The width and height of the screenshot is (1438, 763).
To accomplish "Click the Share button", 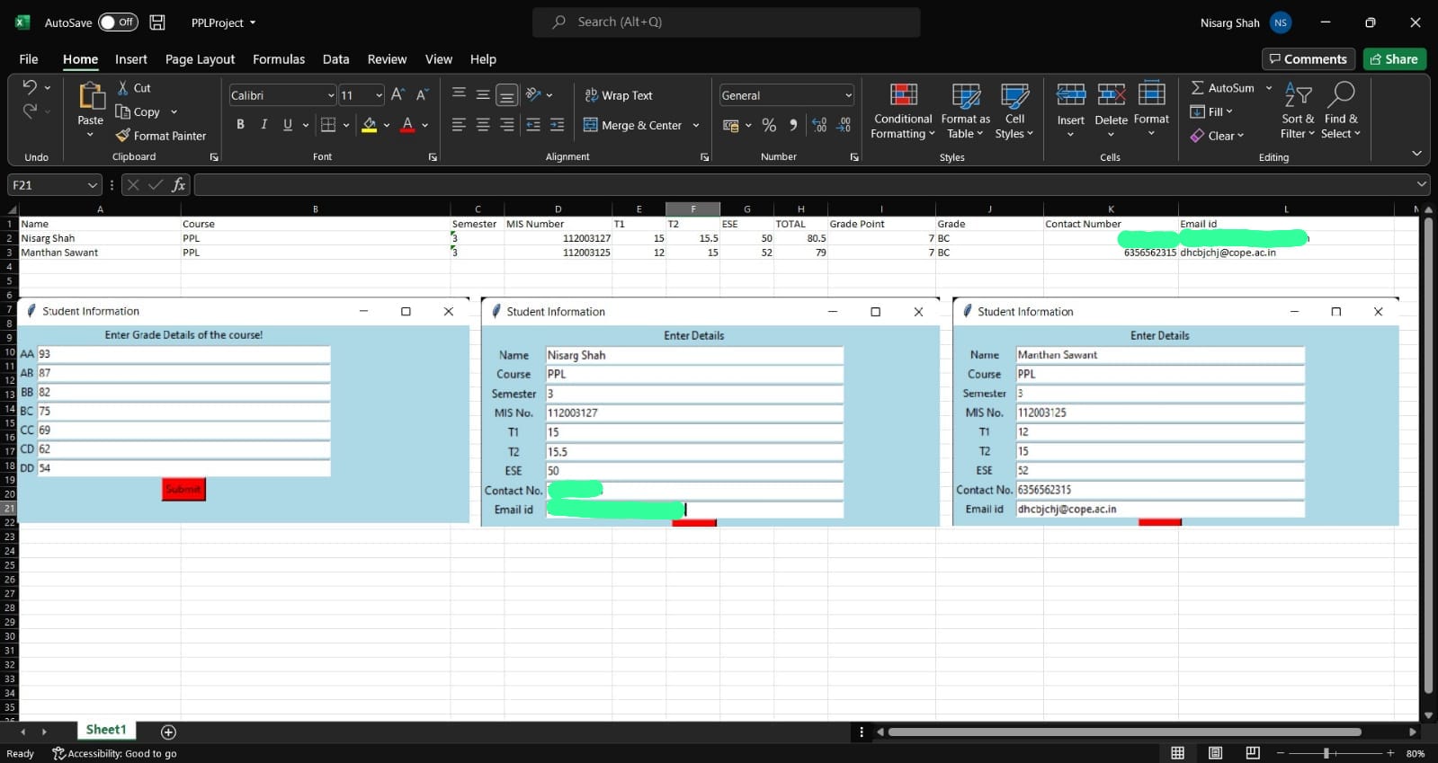I will (x=1395, y=59).
